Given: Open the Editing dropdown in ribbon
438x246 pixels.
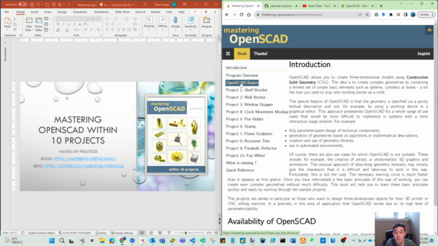Looking at the screenshot, I should [162, 23].
